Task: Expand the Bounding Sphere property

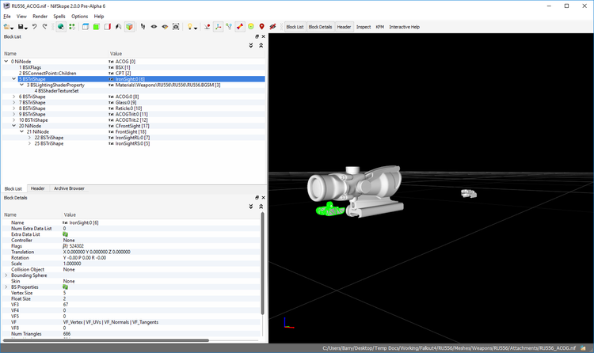Action: pyautogui.click(x=6, y=275)
